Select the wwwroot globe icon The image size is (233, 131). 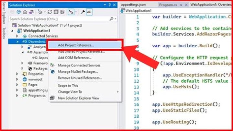coord(25,79)
